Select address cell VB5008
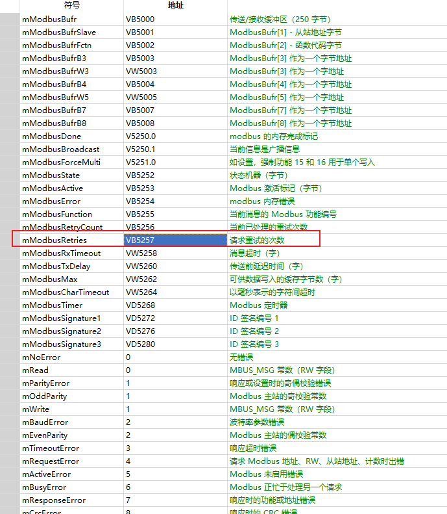Screen dimensions: 447x514 [175, 123]
